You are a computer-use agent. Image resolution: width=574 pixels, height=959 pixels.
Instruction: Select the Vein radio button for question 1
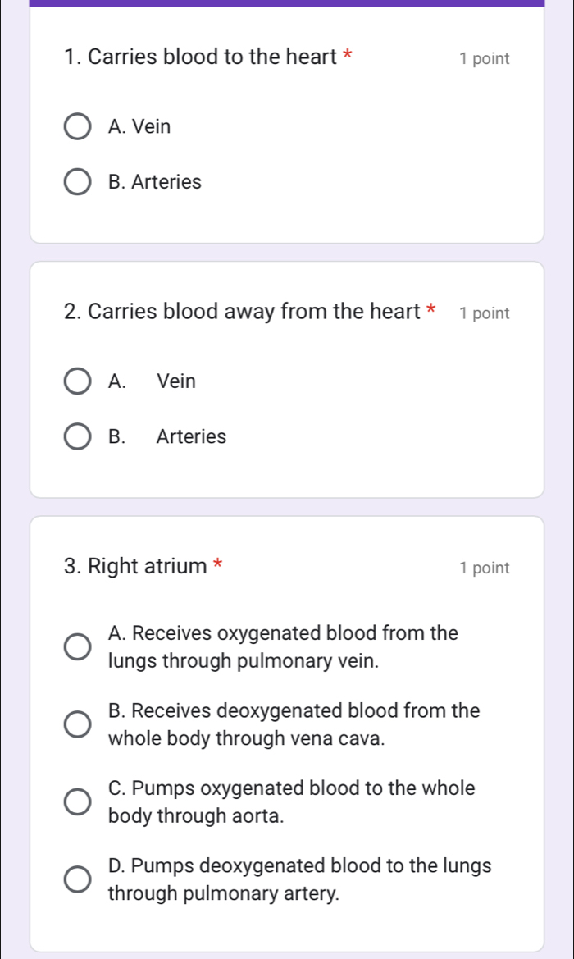(x=78, y=127)
